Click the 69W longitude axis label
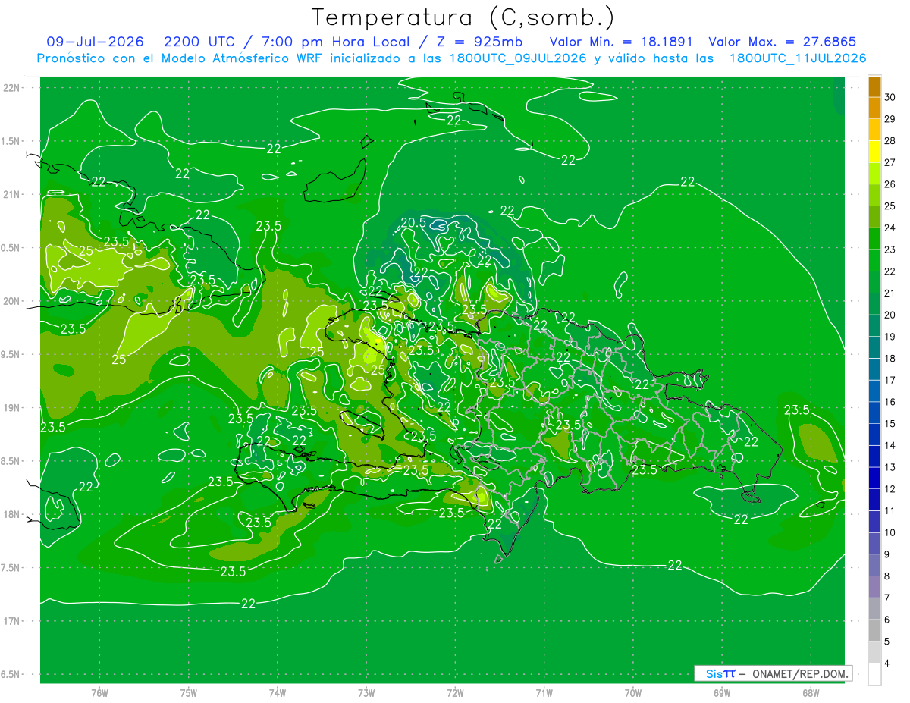This screenshot has width=910, height=703. coord(722,693)
